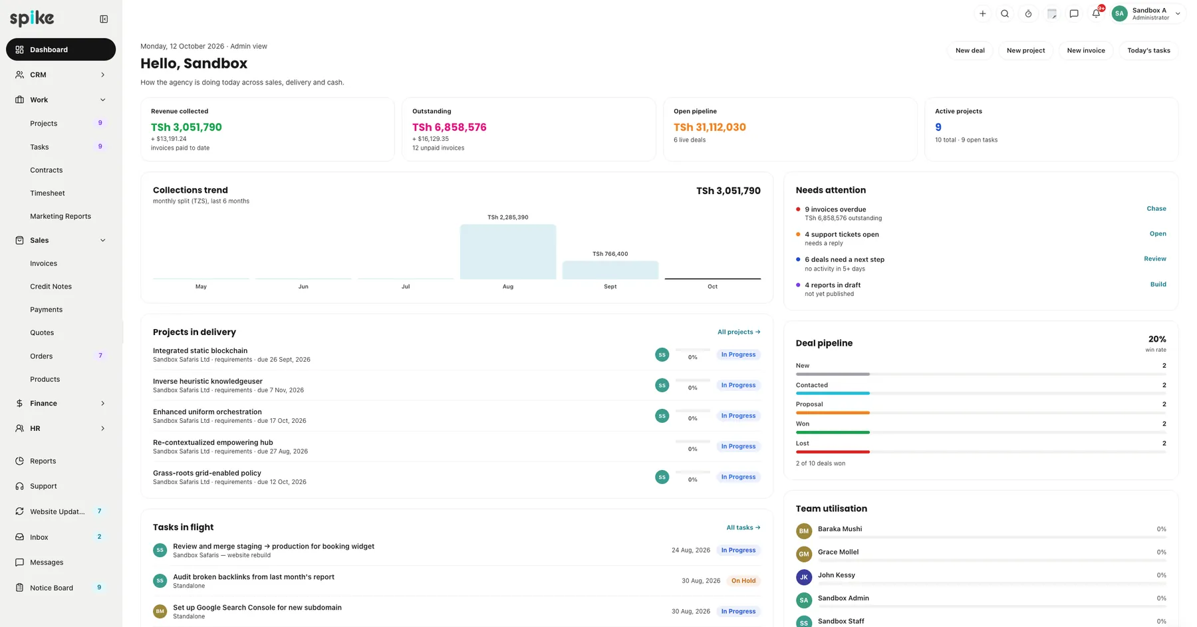Open the notepad icon in header
Viewport: 1197px width, 627px height.
pyautogui.click(x=1051, y=13)
